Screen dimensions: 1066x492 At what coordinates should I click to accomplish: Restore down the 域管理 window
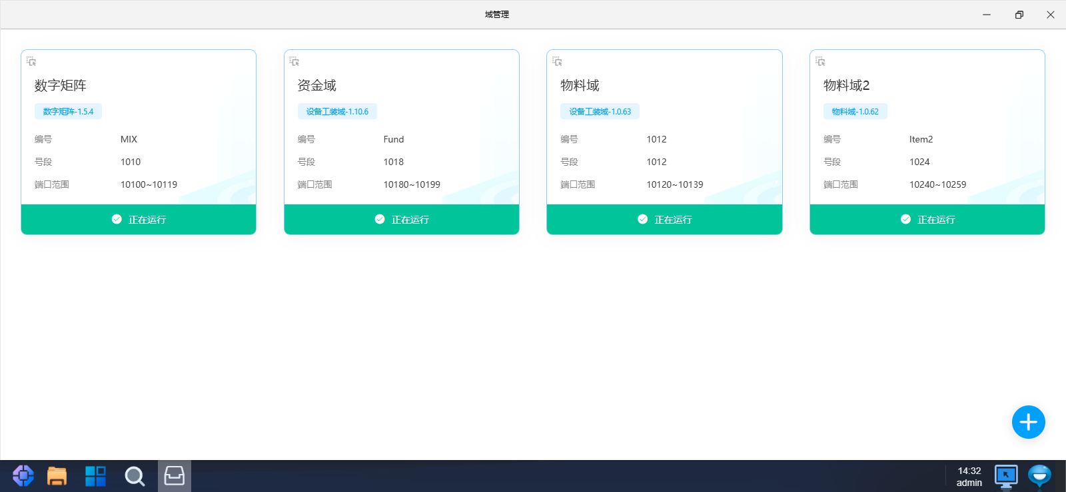pos(1019,15)
